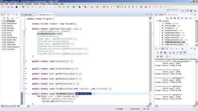The height and width of the screenshot is (111, 198).
Task: Click the Outline vertical scrollbar thumb
Action: pos(196,32)
